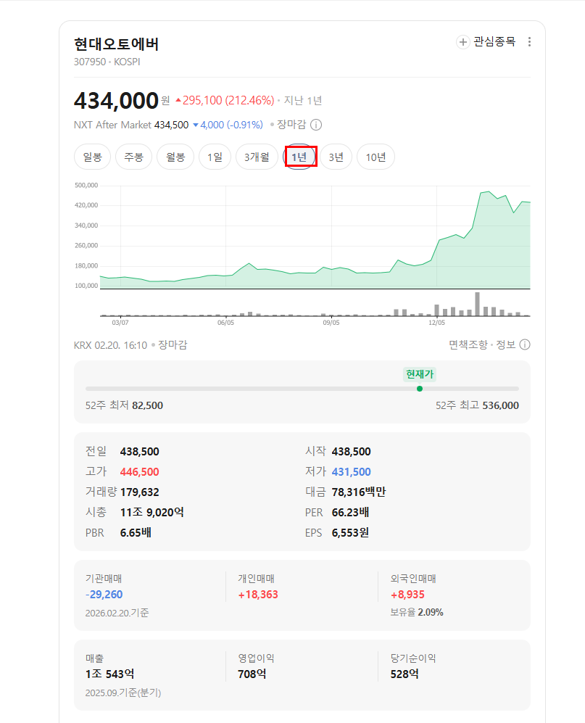
Task: Click the 2025.09.기준(분기) text
Action: (123, 693)
